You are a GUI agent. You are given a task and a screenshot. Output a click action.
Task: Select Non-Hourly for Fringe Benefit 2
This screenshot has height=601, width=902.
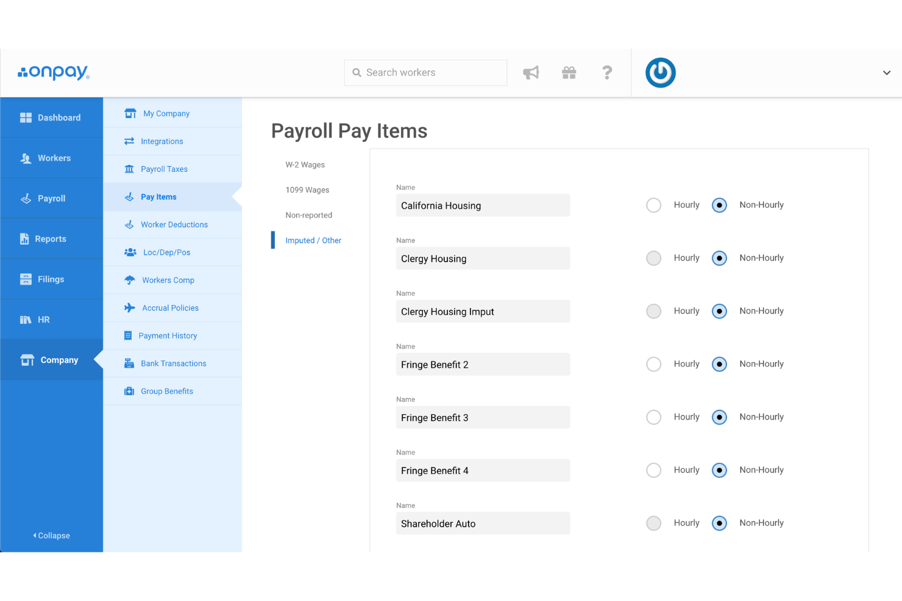[720, 364]
